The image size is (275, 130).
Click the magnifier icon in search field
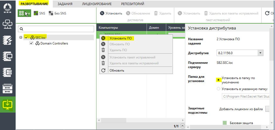[x=21, y=29]
